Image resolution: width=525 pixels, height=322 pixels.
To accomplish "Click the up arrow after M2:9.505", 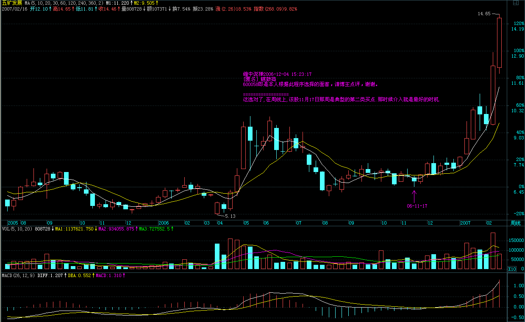I will (157, 3).
